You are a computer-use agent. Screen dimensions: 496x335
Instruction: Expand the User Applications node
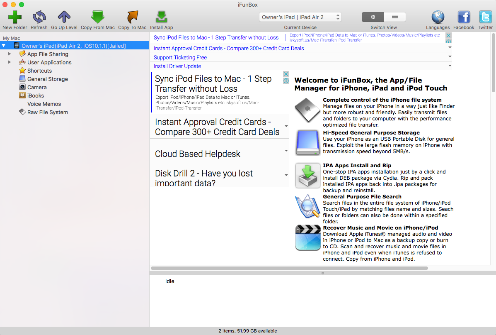click(10, 62)
